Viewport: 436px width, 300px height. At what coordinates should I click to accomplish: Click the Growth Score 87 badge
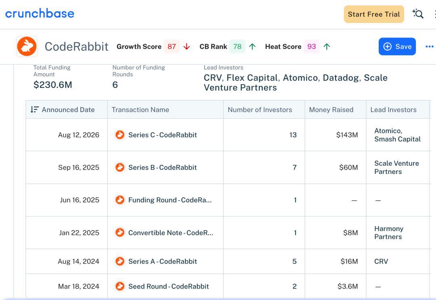pyautogui.click(x=172, y=46)
